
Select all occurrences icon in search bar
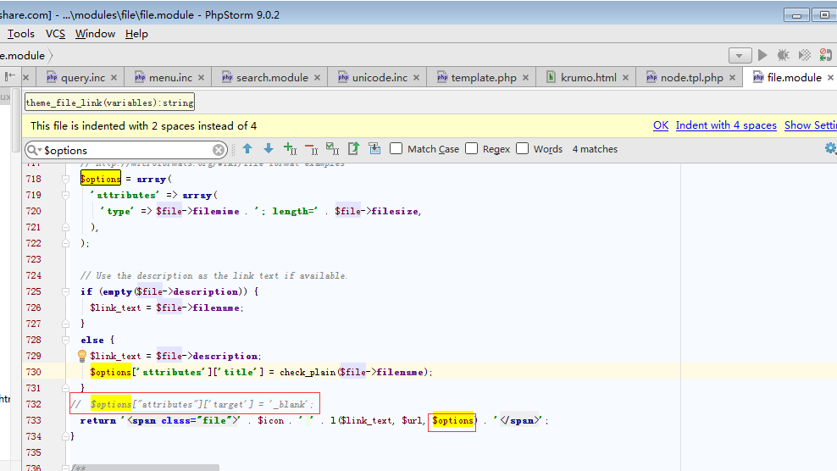click(x=333, y=149)
